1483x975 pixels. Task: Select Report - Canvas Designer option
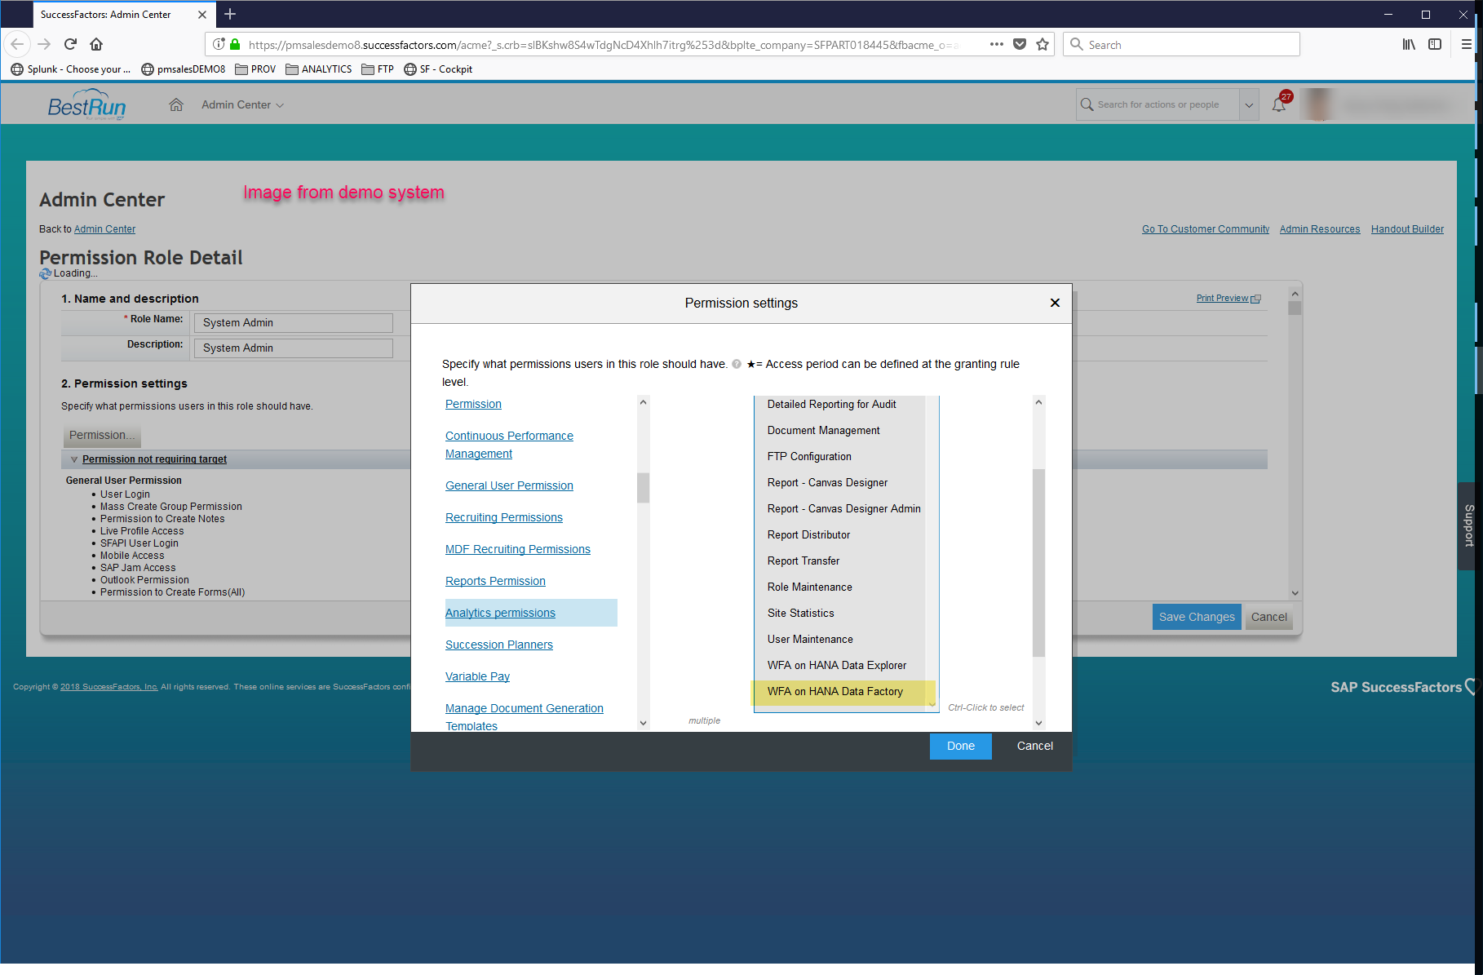(840, 482)
